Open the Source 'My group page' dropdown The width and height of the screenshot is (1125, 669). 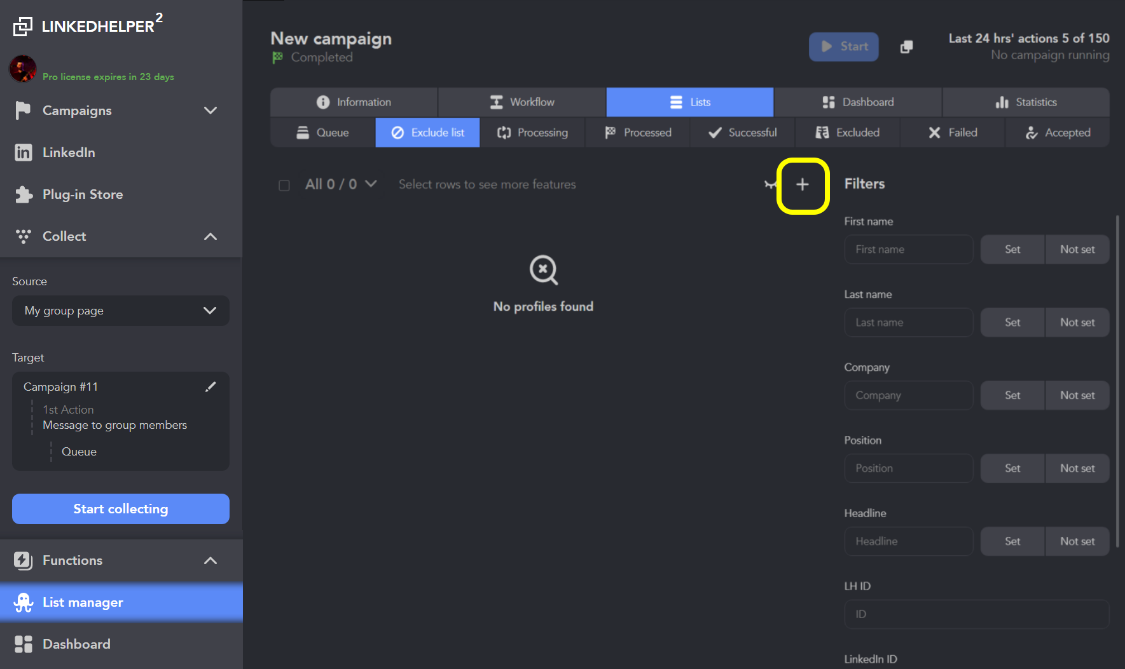(x=121, y=311)
